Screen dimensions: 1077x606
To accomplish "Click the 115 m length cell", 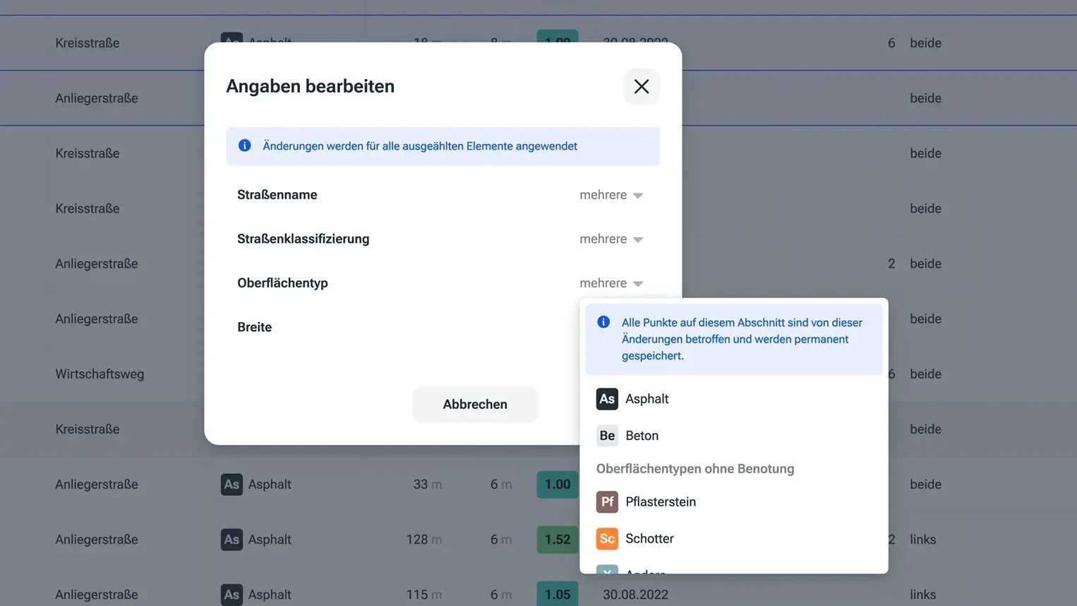I will point(424,595).
